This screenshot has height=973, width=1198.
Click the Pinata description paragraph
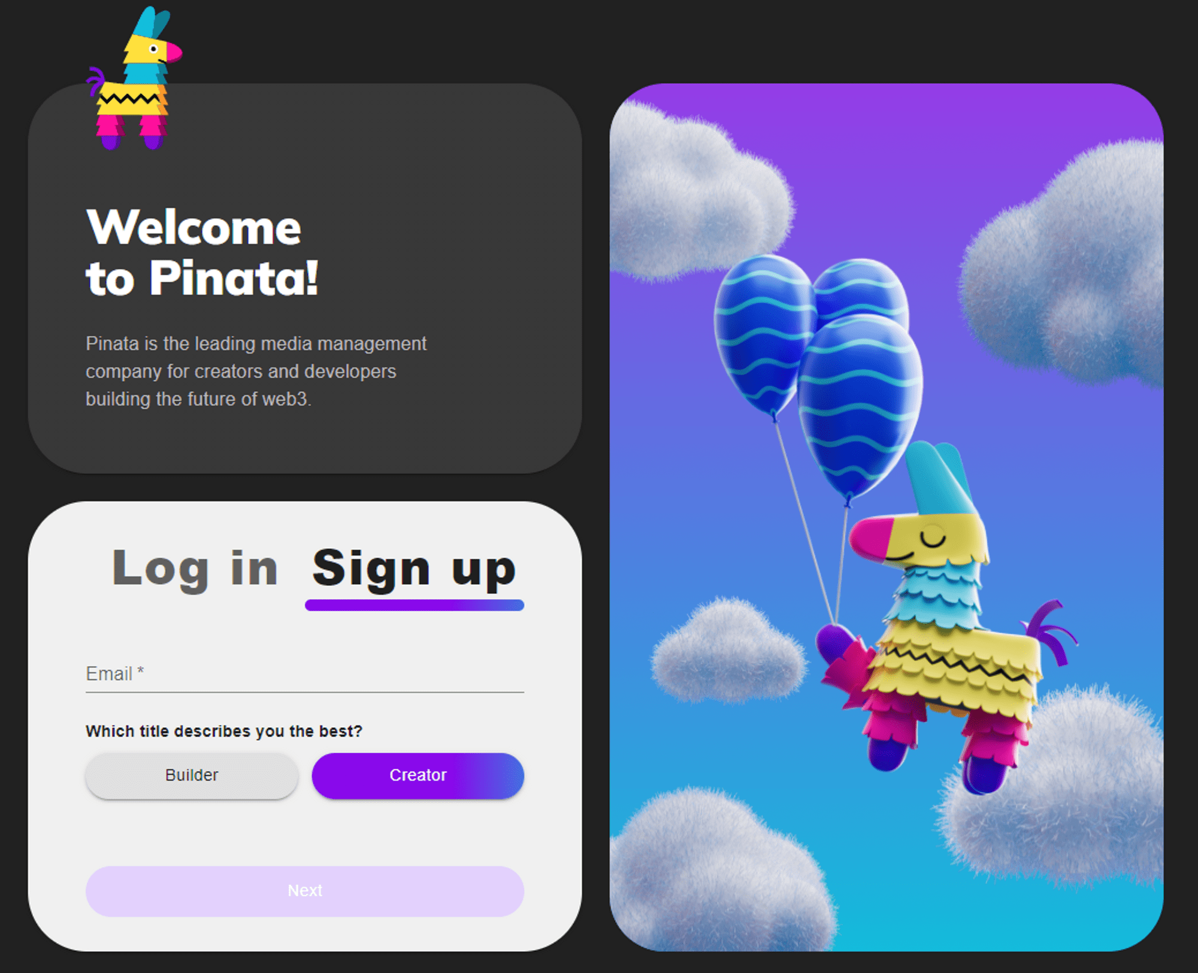click(x=256, y=371)
